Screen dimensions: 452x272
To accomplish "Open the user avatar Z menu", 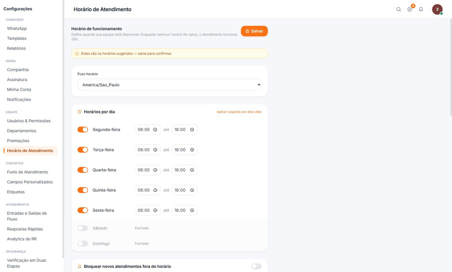I will [x=437, y=9].
